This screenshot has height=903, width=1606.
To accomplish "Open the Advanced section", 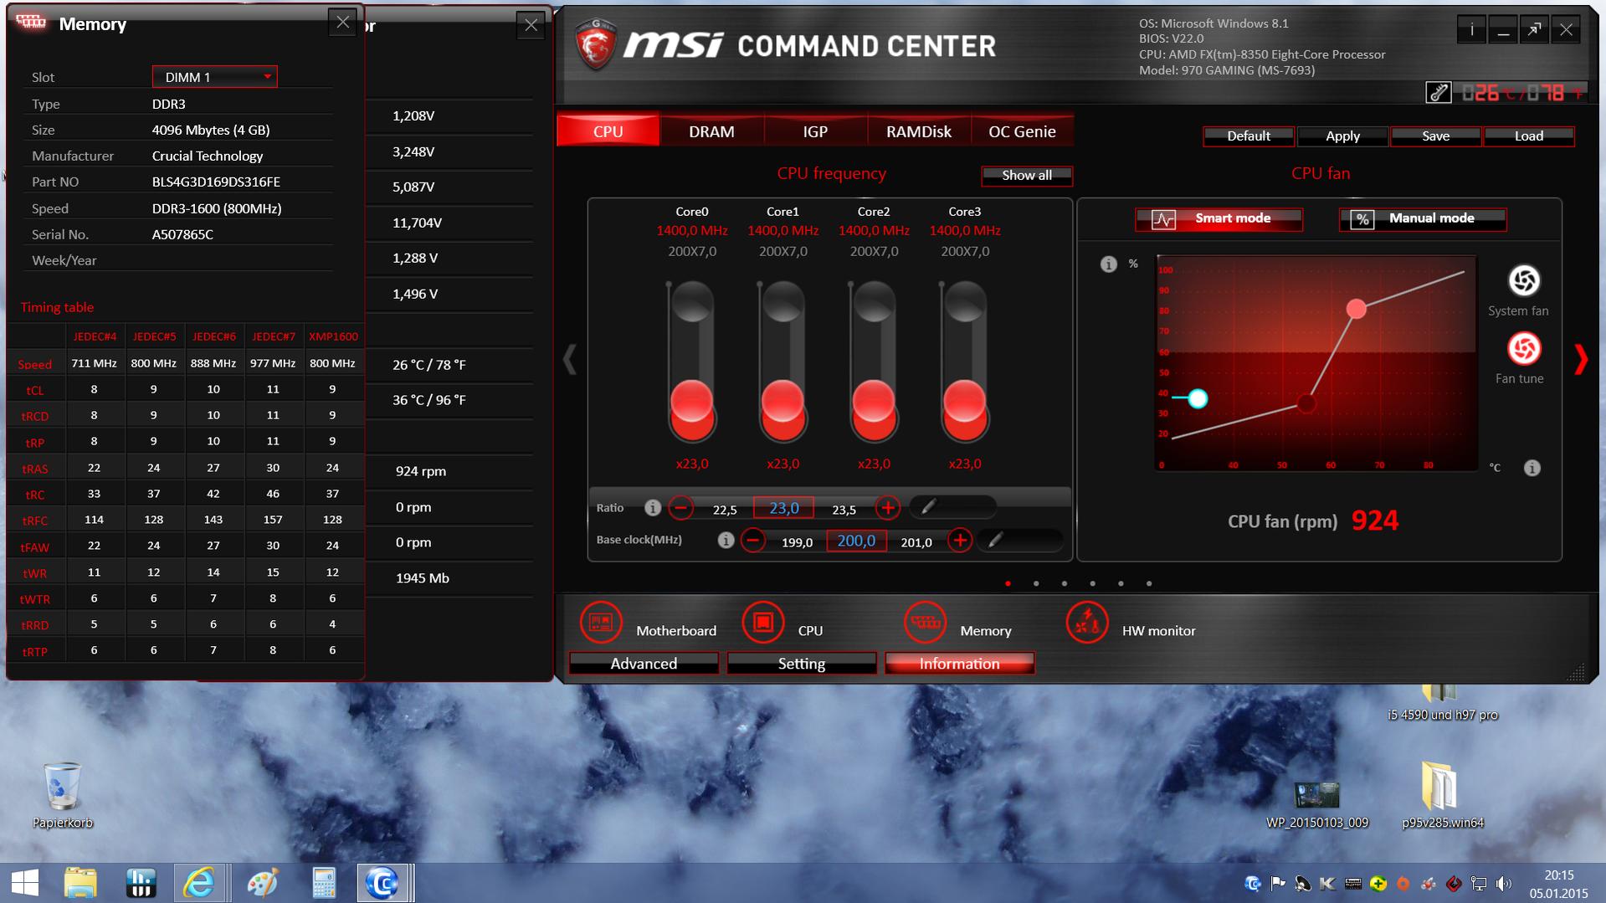I will coord(644,664).
